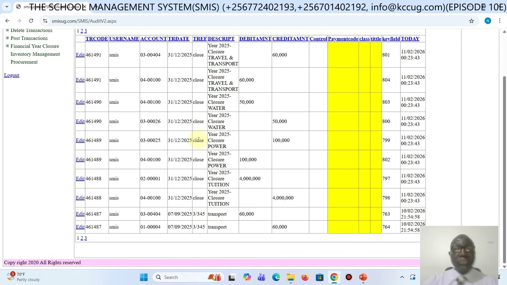Sort by the tittle column header
This screenshot has width=507, height=285.
(376, 39)
